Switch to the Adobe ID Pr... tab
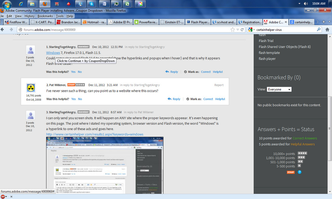The image size is (332, 199). (x=121, y=22)
